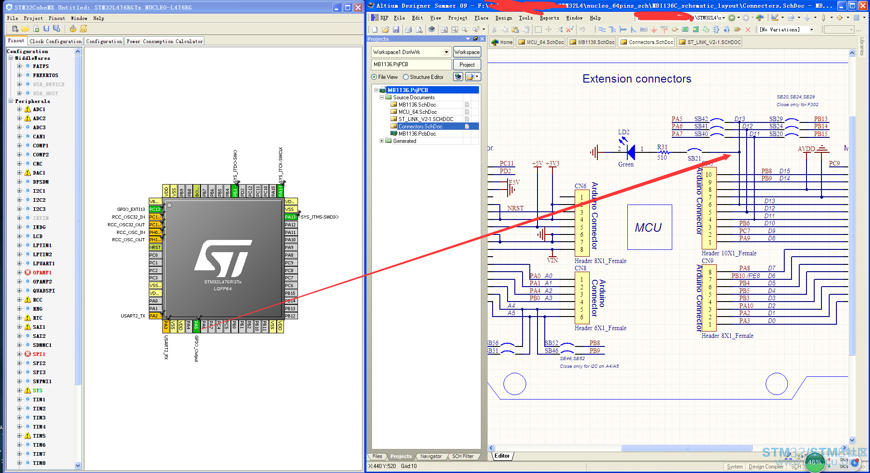The height and width of the screenshot is (473, 870).
Task: Collapse MiddleWares tree section
Action: click(10, 58)
